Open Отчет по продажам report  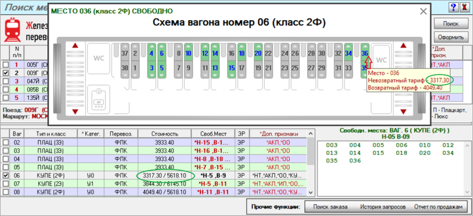point(438,207)
